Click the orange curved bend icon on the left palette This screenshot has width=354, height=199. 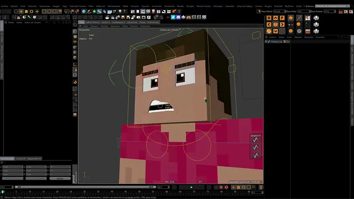(75, 82)
